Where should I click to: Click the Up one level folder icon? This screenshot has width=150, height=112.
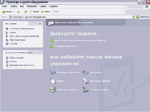click(26, 12)
